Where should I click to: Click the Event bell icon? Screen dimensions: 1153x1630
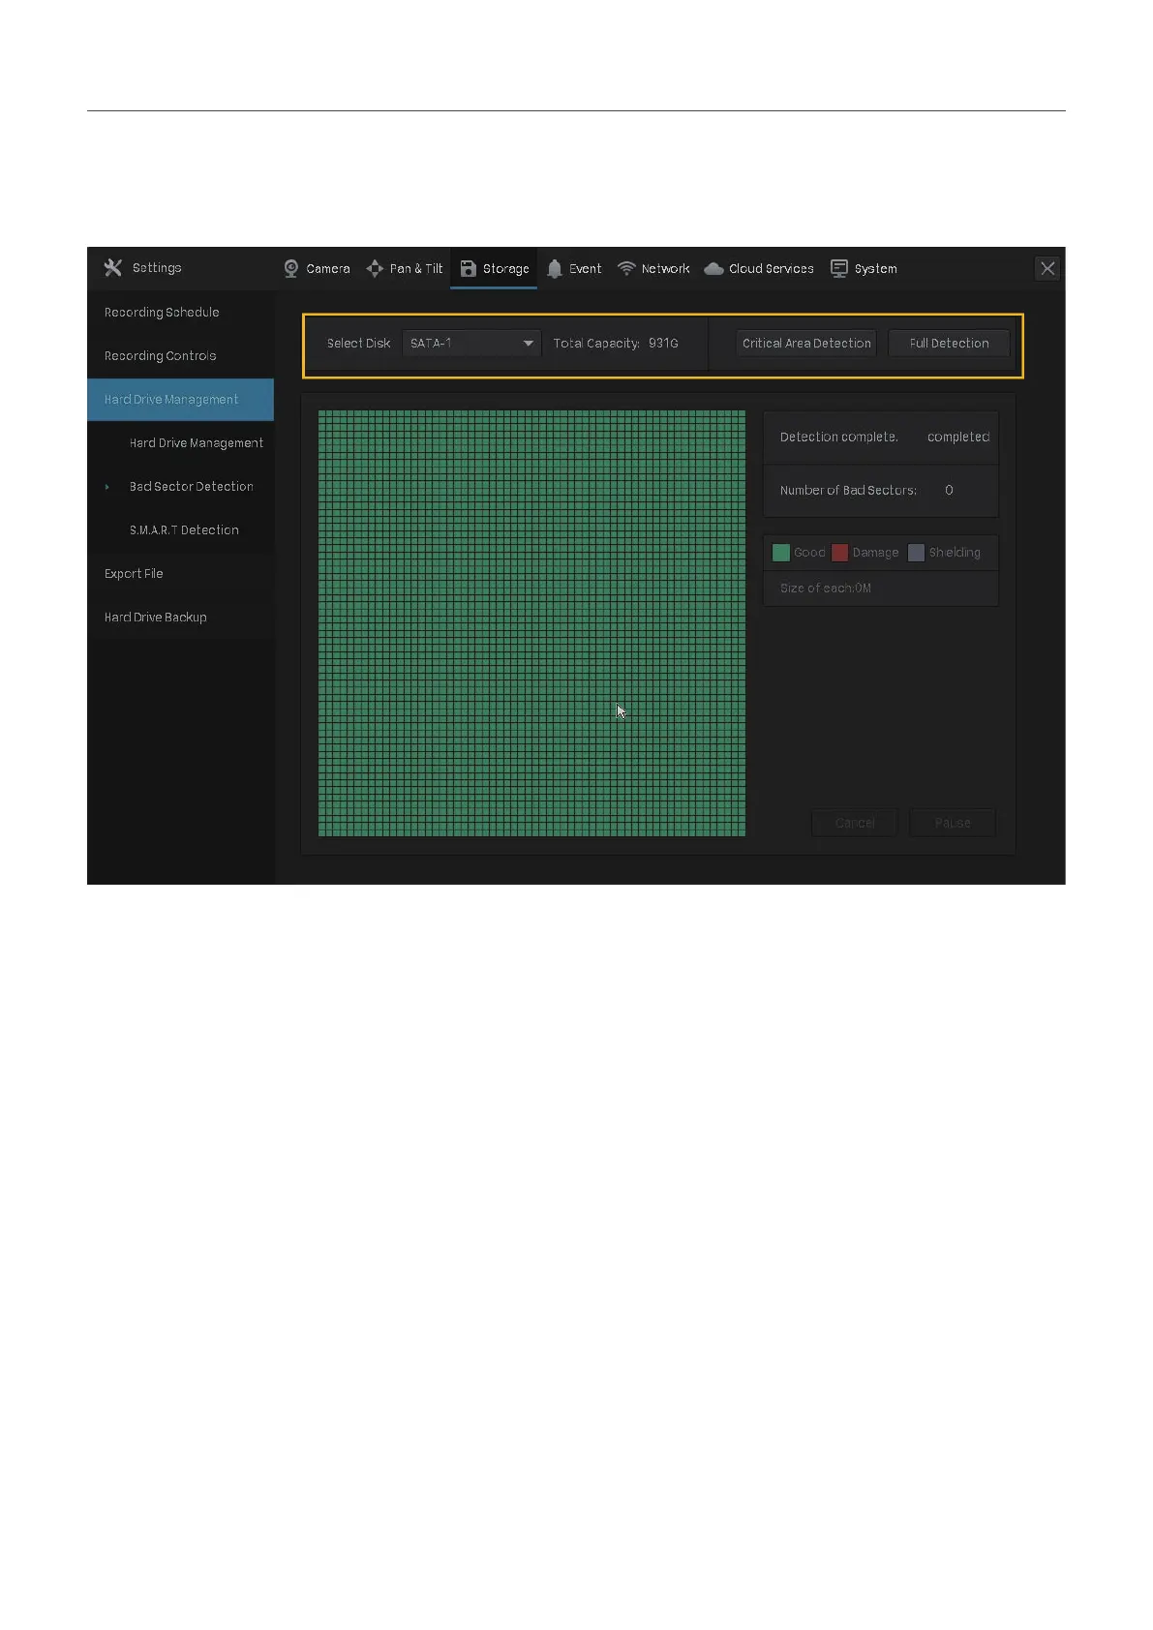pyautogui.click(x=555, y=268)
